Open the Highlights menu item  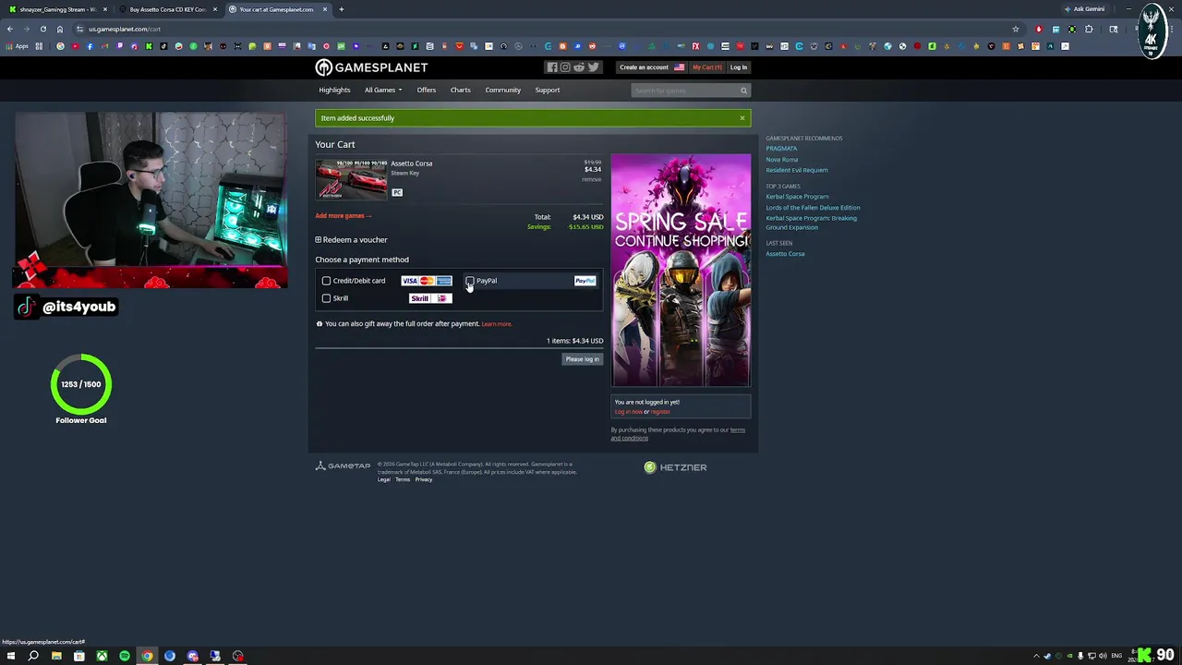(334, 91)
